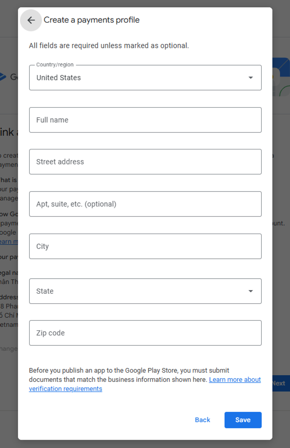Click the Zip code field

pos(145,333)
